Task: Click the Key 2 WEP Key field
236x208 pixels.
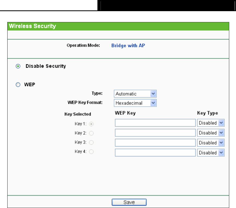Action: coord(155,133)
